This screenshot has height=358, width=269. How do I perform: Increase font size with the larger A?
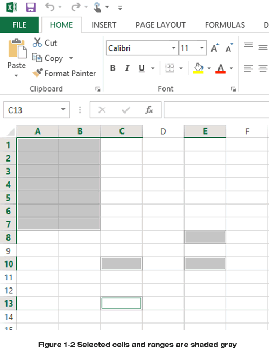pyautogui.click(x=215, y=48)
